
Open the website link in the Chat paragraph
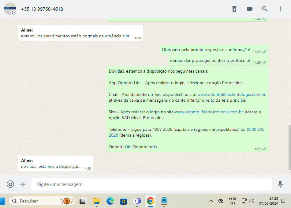click(231, 94)
